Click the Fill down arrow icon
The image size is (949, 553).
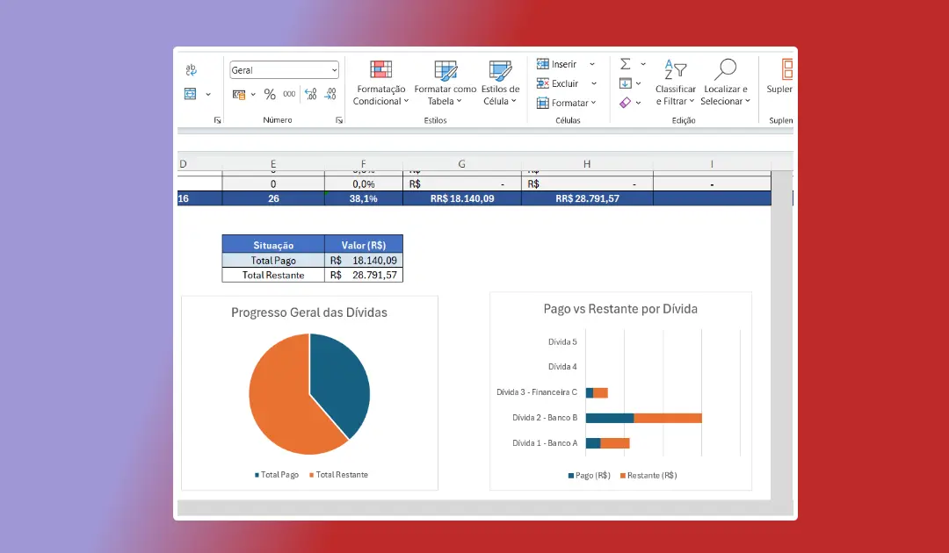pos(626,83)
